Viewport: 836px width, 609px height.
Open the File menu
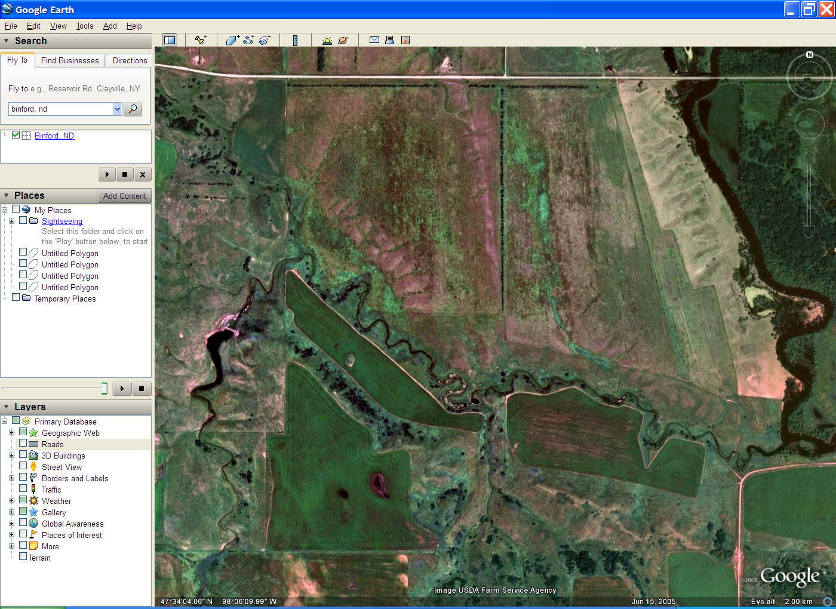coord(11,26)
